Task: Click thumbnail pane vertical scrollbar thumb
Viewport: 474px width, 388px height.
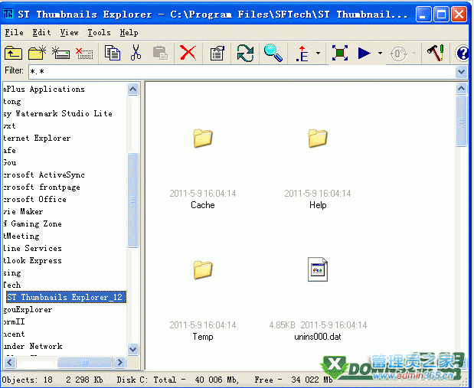Action: click(461, 121)
